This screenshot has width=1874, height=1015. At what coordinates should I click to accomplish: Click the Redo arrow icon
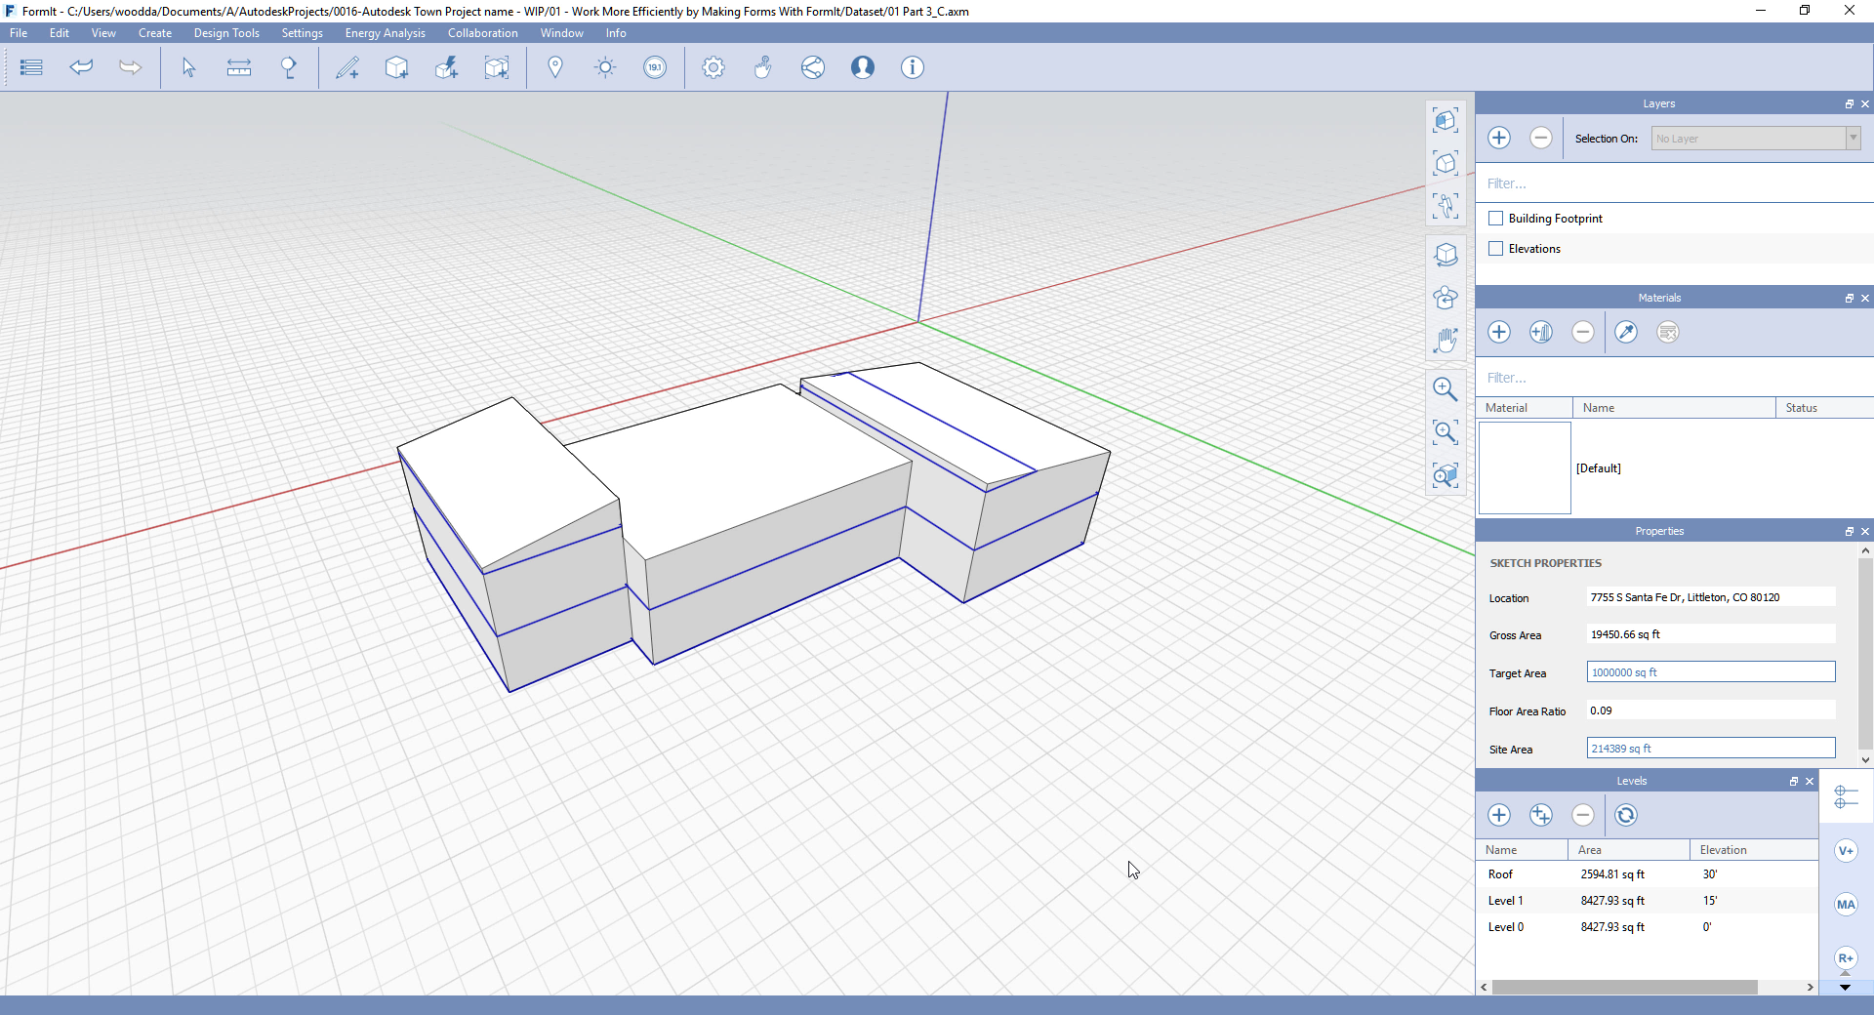130,67
